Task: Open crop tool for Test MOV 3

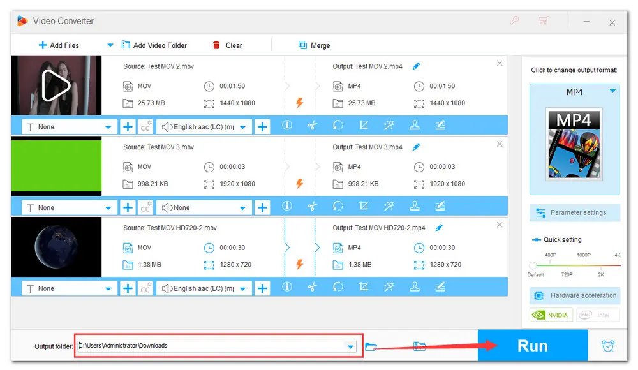Action: (x=364, y=207)
